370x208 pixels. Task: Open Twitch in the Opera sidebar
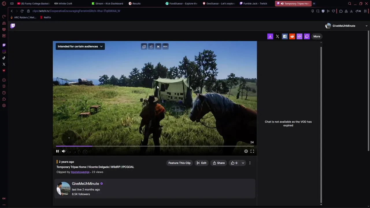[4, 45]
